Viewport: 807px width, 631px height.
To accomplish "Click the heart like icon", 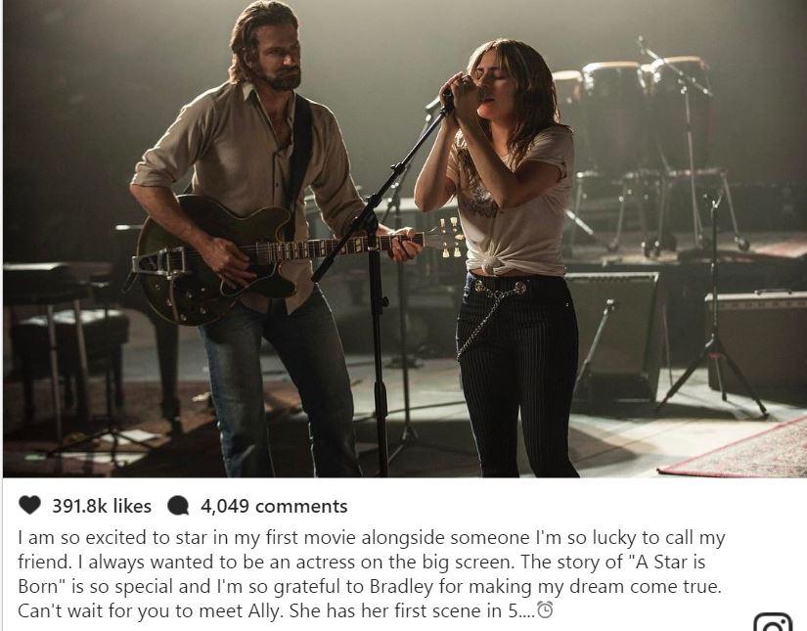I will point(29,506).
